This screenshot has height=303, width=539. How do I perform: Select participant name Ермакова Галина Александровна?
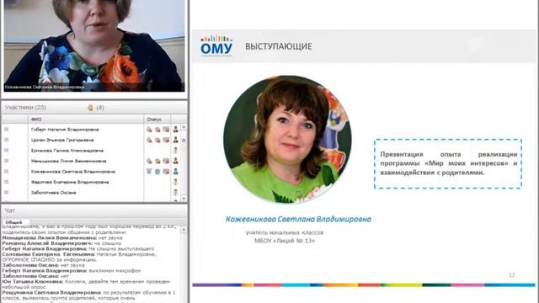tap(67, 151)
